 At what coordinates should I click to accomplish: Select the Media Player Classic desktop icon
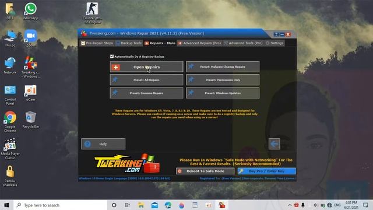(x=10, y=149)
